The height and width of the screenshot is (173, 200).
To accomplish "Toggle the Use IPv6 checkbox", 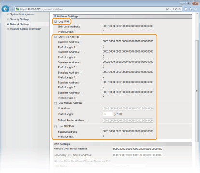I will pos(55,22).
